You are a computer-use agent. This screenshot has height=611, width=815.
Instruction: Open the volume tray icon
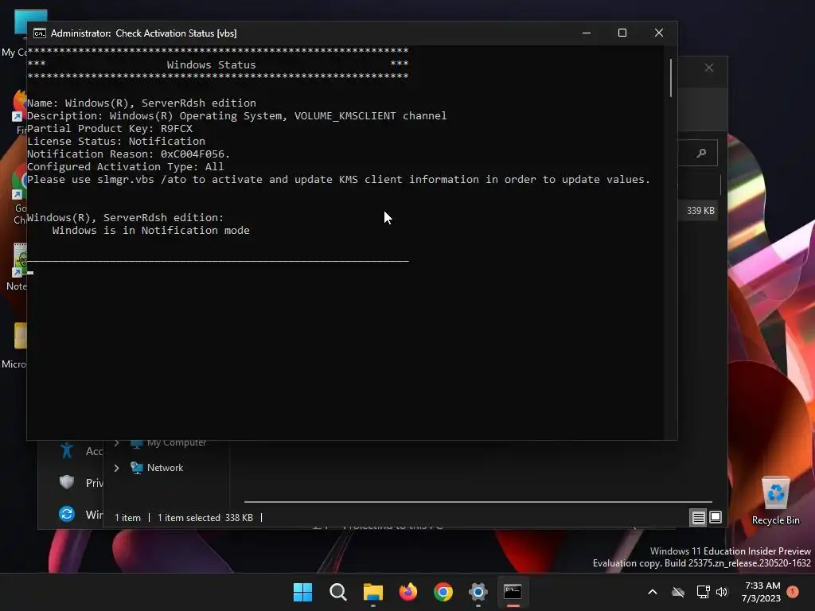(721, 592)
